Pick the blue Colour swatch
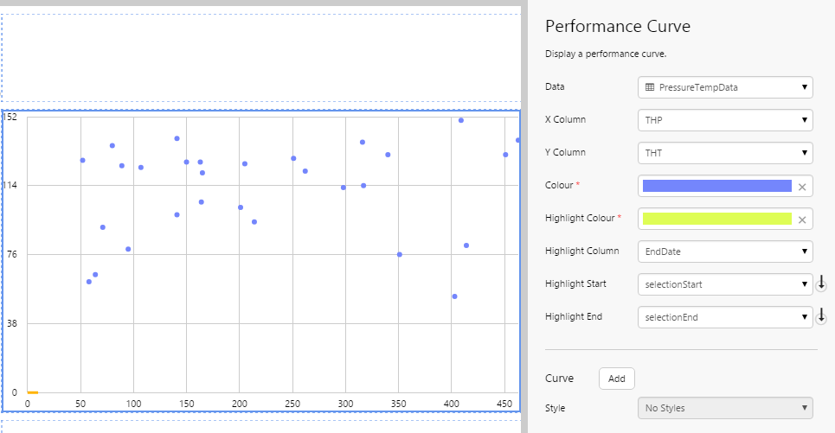 [717, 186]
